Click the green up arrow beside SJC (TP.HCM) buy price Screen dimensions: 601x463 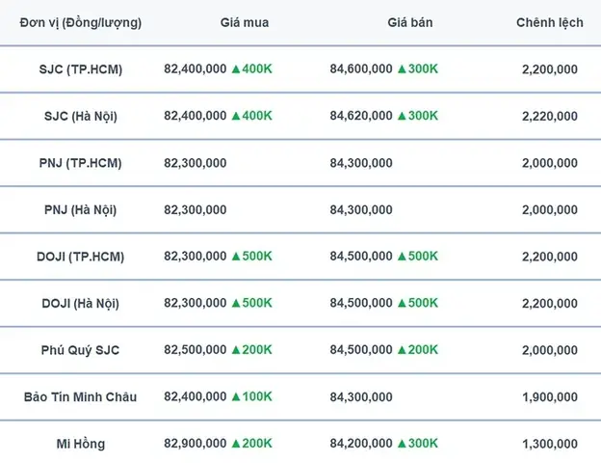(236, 69)
